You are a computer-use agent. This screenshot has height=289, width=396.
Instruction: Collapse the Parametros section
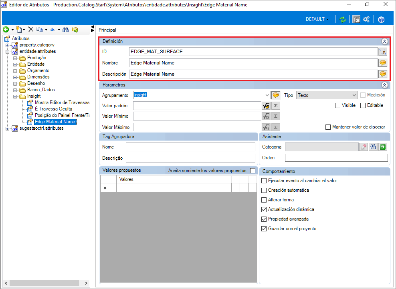pyautogui.click(x=384, y=85)
